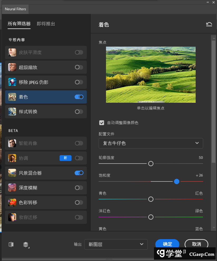The height and width of the screenshot is (261, 217).
Task: Select the 超级缩放 filter icon
Action: point(12,67)
